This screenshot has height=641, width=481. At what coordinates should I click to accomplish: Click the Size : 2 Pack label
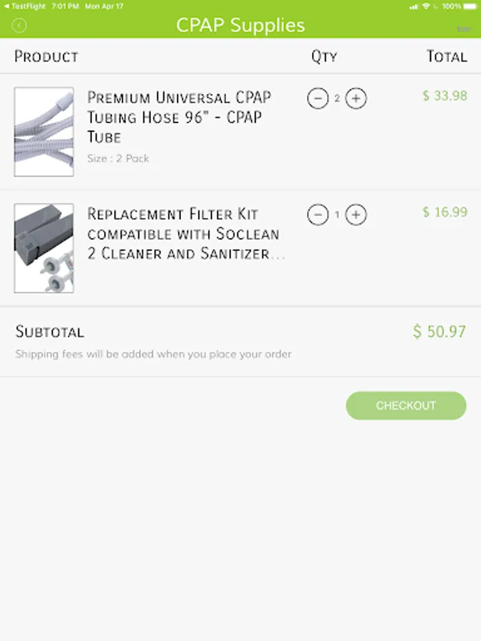[x=118, y=158]
